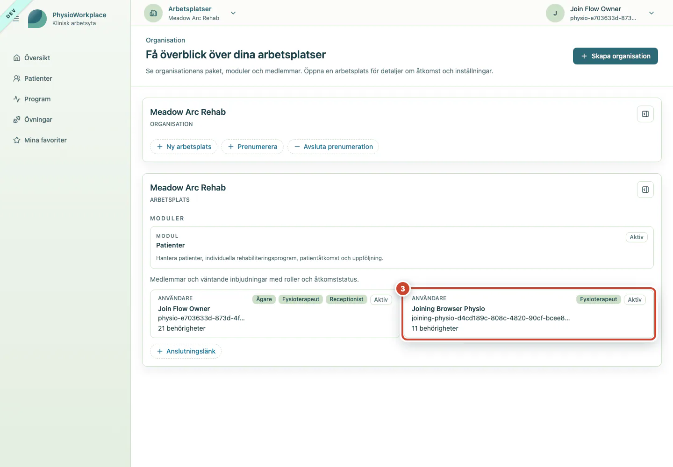Toggle panel icon on the arbetsplats card
Screen dimensions: 673x467
point(645,190)
